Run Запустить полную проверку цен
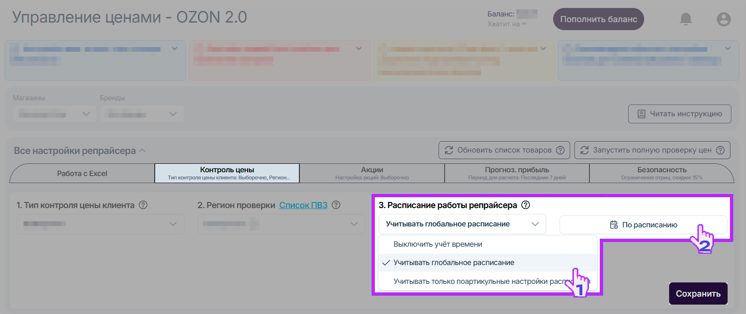Screen dimensions: 746x314 tap(652, 150)
